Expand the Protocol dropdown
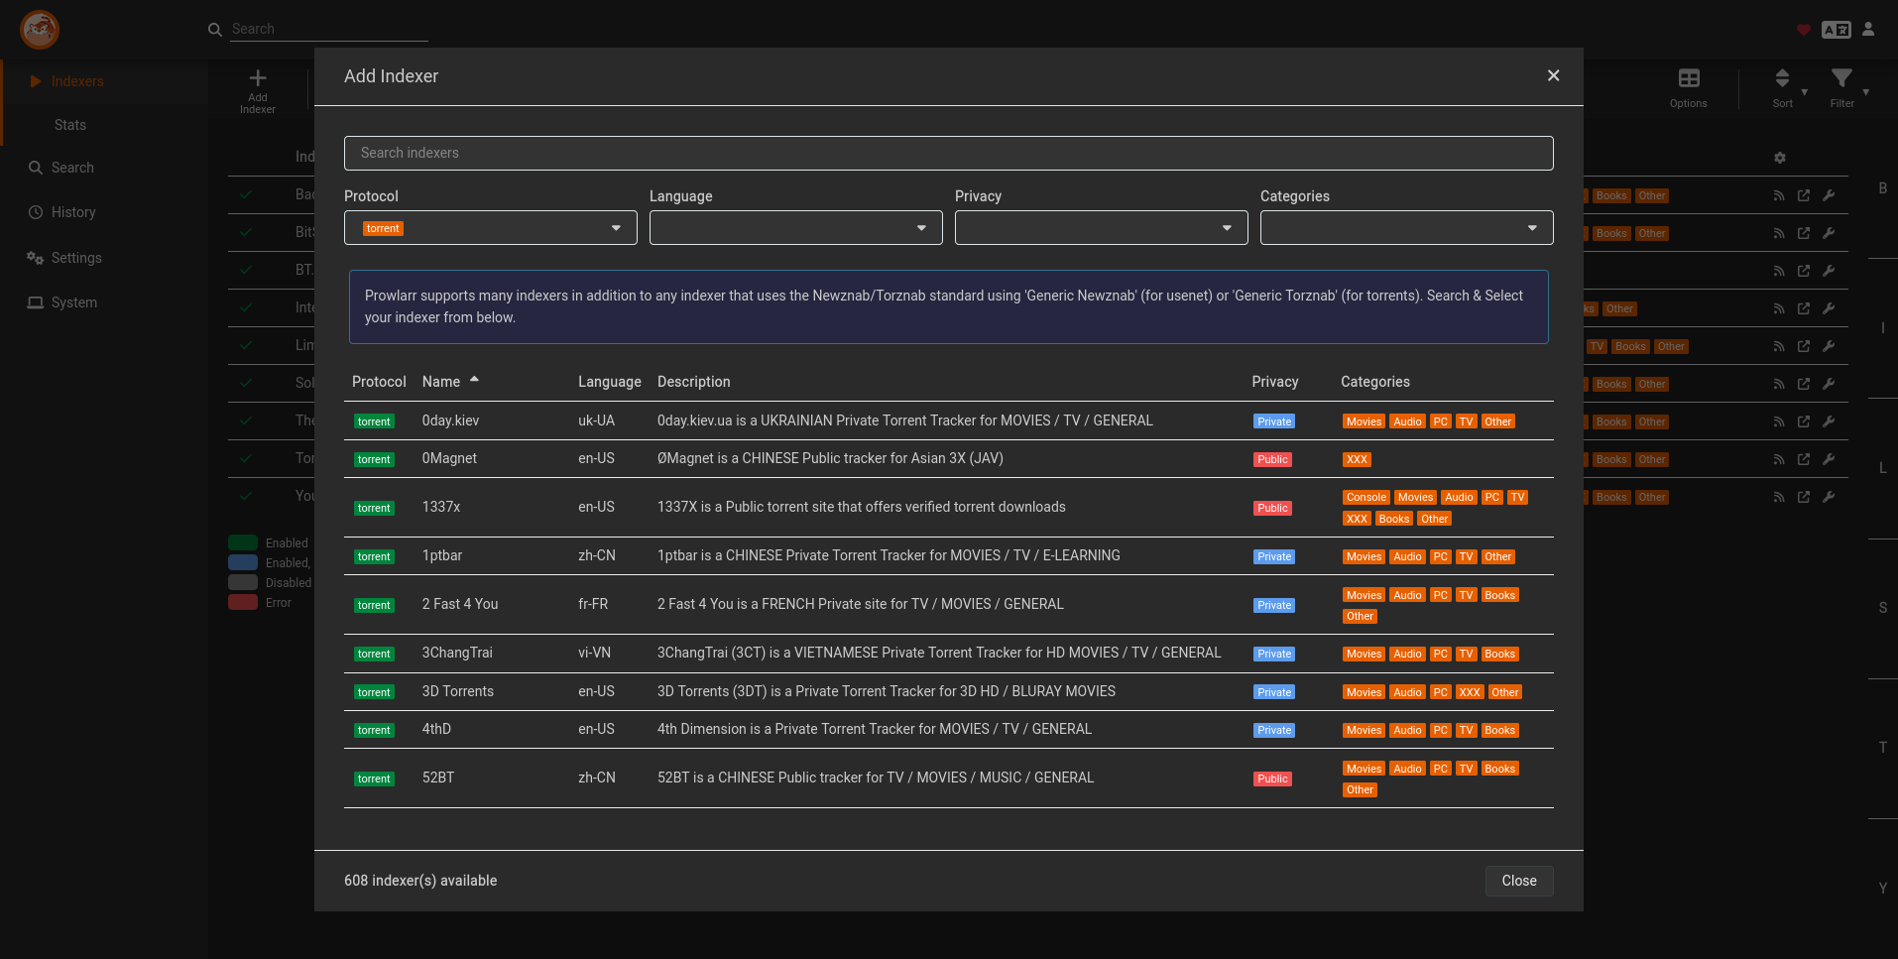The height and width of the screenshot is (959, 1898). (490, 228)
